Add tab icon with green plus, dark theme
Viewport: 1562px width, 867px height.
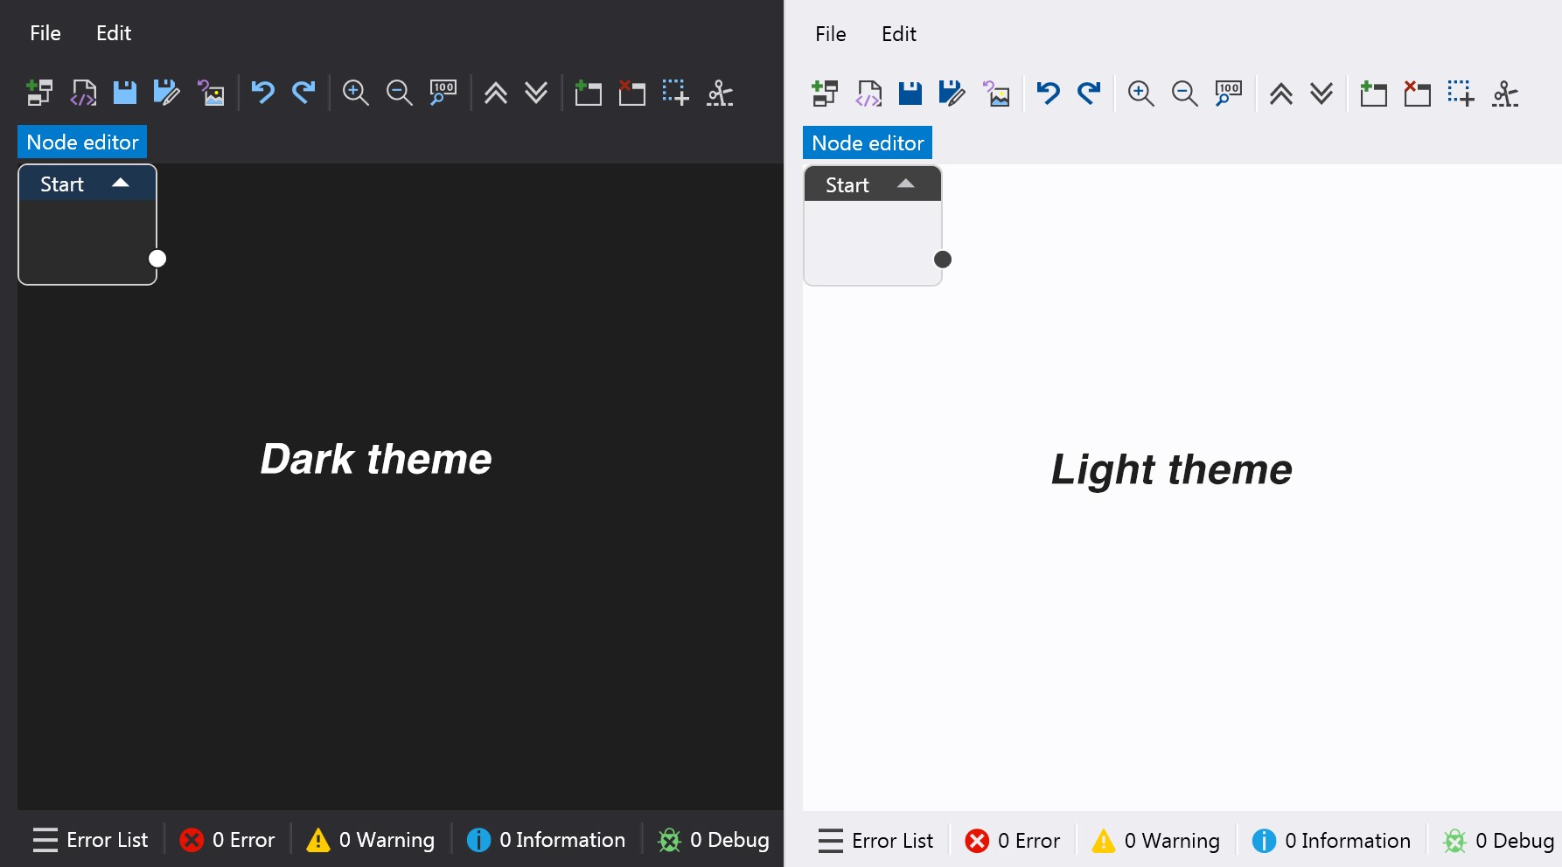pos(588,93)
